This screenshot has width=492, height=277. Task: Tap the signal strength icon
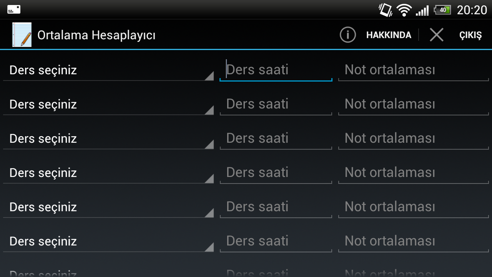tap(422, 10)
